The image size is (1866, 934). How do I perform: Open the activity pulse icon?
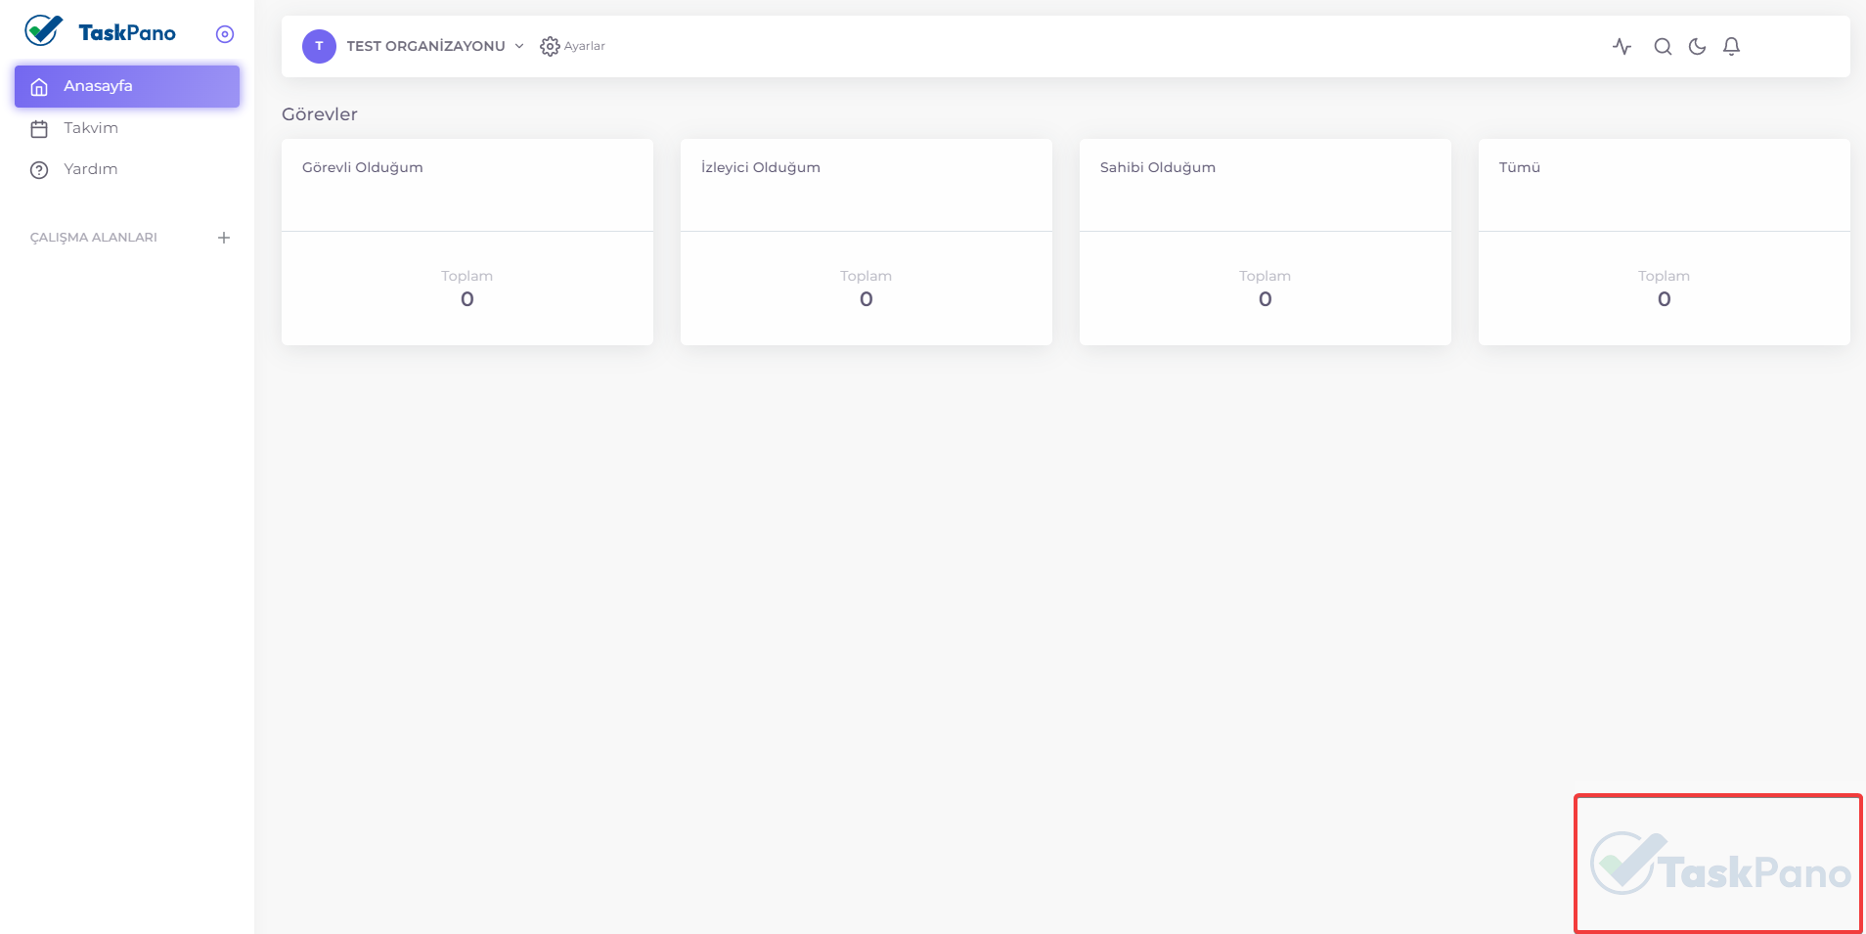click(1622, 46)
